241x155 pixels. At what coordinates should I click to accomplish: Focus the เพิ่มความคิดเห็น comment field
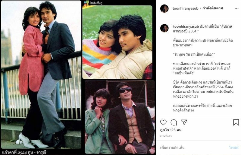click(x=172, y=147)
